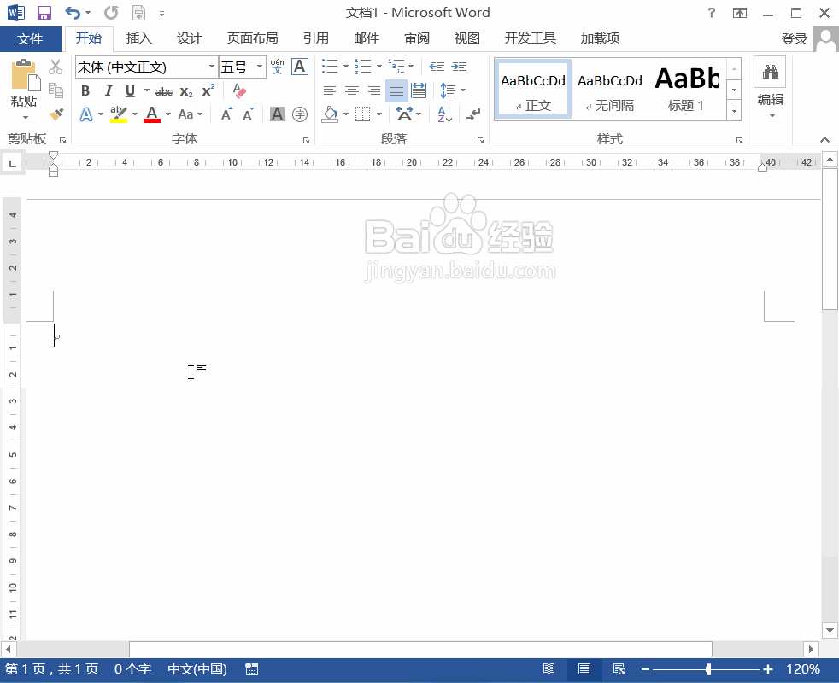Sort text with the A-Z icon
The image size is (839, 683).
coord(444,114)
